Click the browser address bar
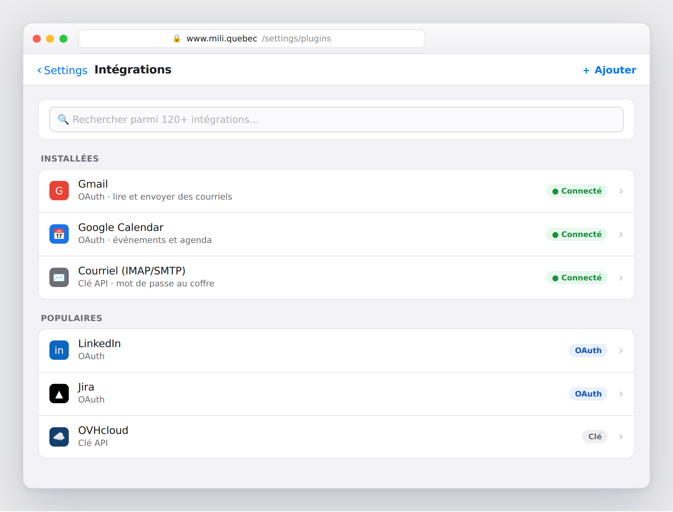This screenshot has width=673, height=512. [x=252, y=39]
